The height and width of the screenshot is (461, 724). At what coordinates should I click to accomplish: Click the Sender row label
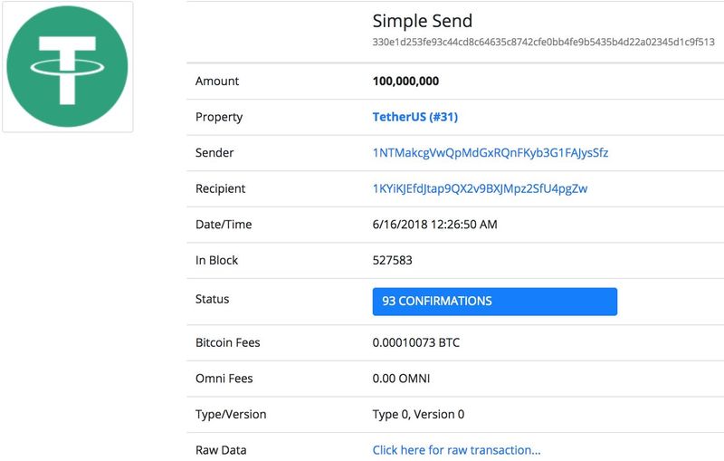[214, 153]
